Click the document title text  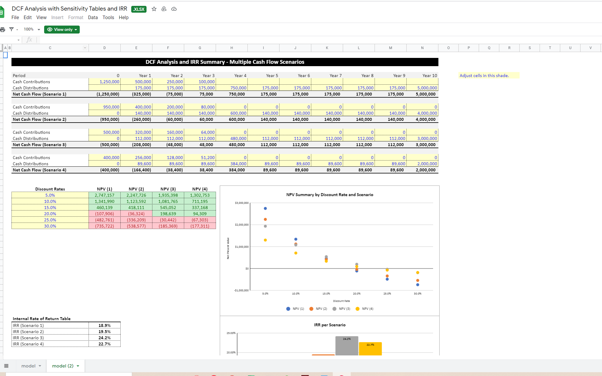[x=69, y=9]
